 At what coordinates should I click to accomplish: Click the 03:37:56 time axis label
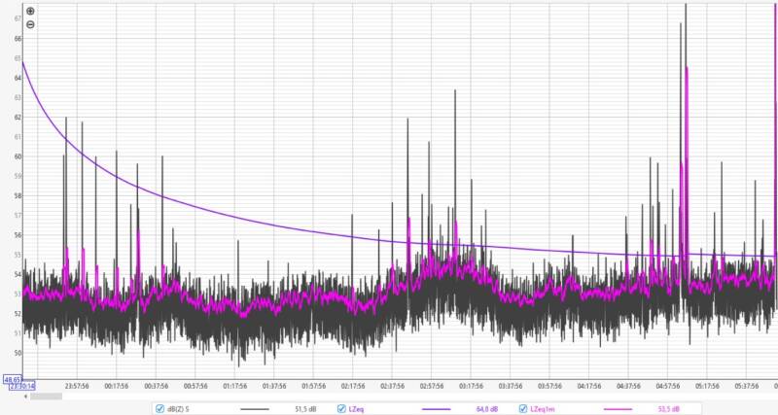pyautogui.click(x=510, y=386)
